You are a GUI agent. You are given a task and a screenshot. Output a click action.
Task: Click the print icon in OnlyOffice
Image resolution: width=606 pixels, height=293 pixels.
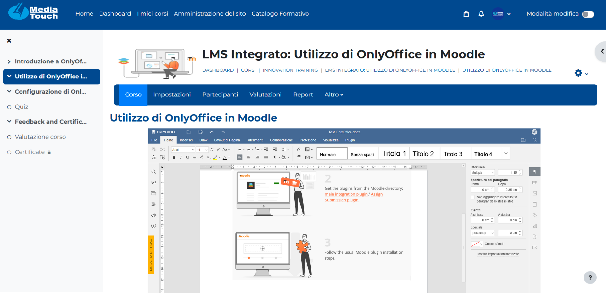tap(200, 132)
